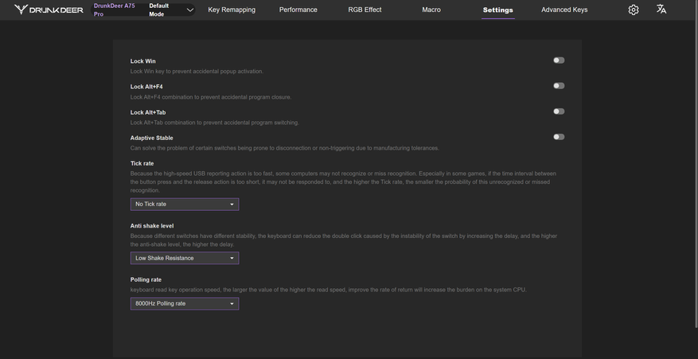
Task: Select the Macro tab
Action: click(431, 10)
